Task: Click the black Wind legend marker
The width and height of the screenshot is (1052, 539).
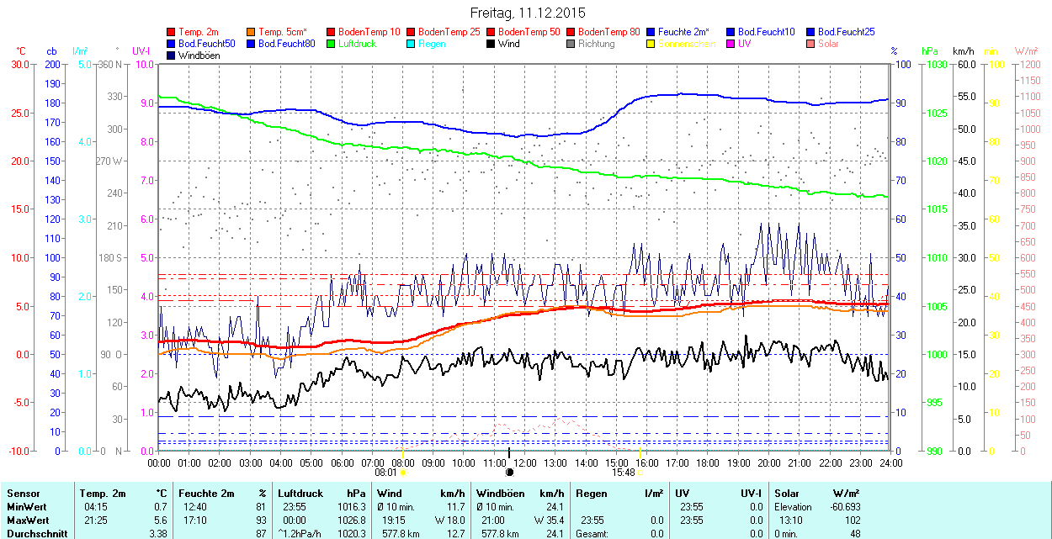Action: click(491, 44)
